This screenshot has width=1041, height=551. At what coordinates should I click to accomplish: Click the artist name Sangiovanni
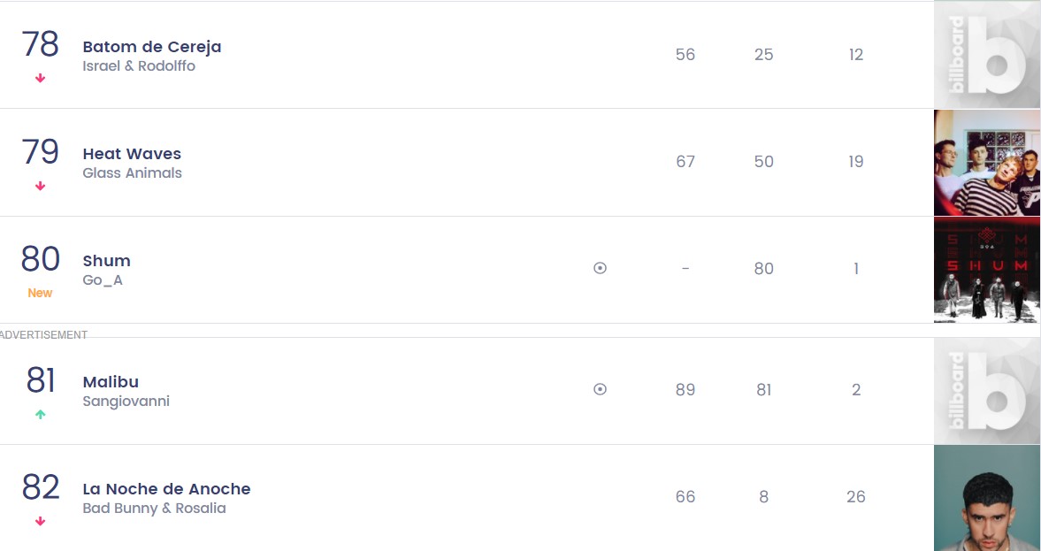pos(126,402)
